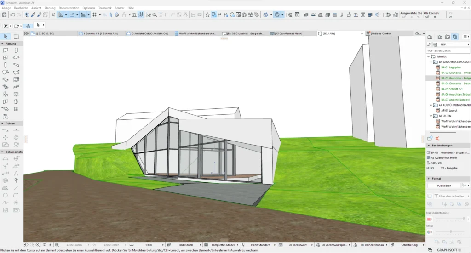Select BA-01 Lageplan in the tree
The width and height of the screenshot is (471, 253).
coord(451,67)
